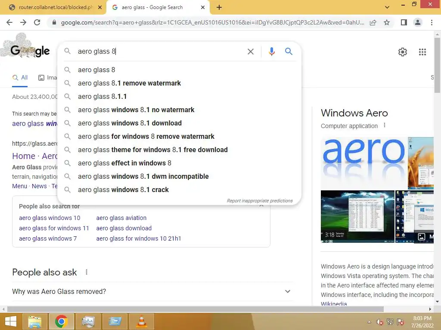Open more options next to People also ask
The height and width of the screenshot is (330, 441).
point(87,272)
